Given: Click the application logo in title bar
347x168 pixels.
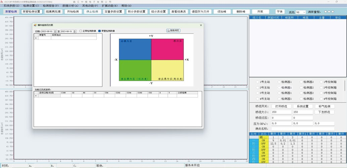Looking at the screenshot, I should click(2, 1).
